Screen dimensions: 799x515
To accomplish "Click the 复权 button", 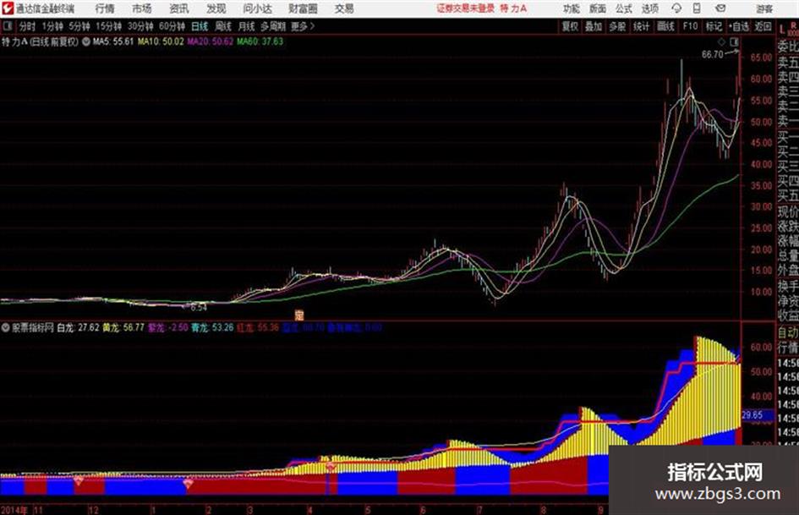I will (x=570, y=26).
